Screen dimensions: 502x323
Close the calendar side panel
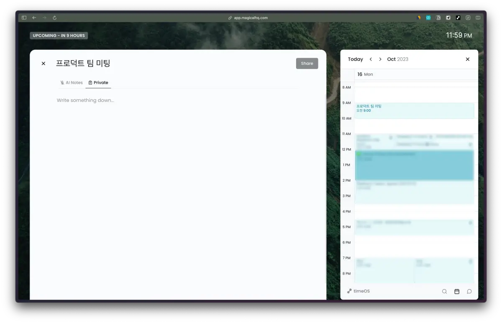click(468, 59)
